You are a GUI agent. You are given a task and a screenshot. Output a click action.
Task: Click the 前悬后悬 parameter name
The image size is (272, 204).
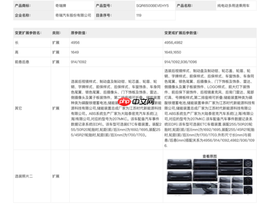pyautogui.click(x=22, y=62)
